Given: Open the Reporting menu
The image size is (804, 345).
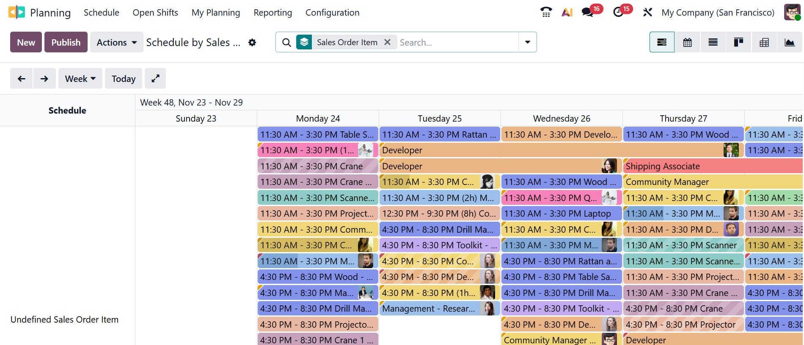Looking at the screenshot, I should pos(273,13).
